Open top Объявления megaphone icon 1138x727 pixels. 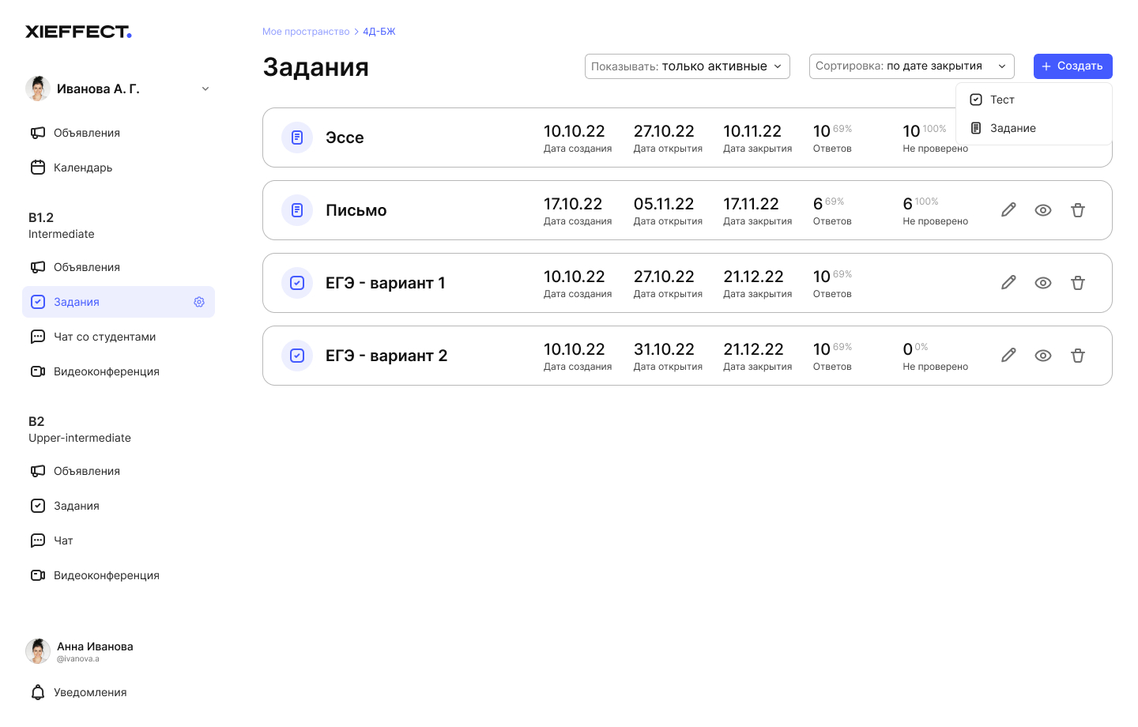tap(38, 133)
